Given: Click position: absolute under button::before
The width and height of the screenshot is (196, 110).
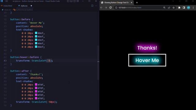Looking at the screenshot, I should click(x=29, y=26).
